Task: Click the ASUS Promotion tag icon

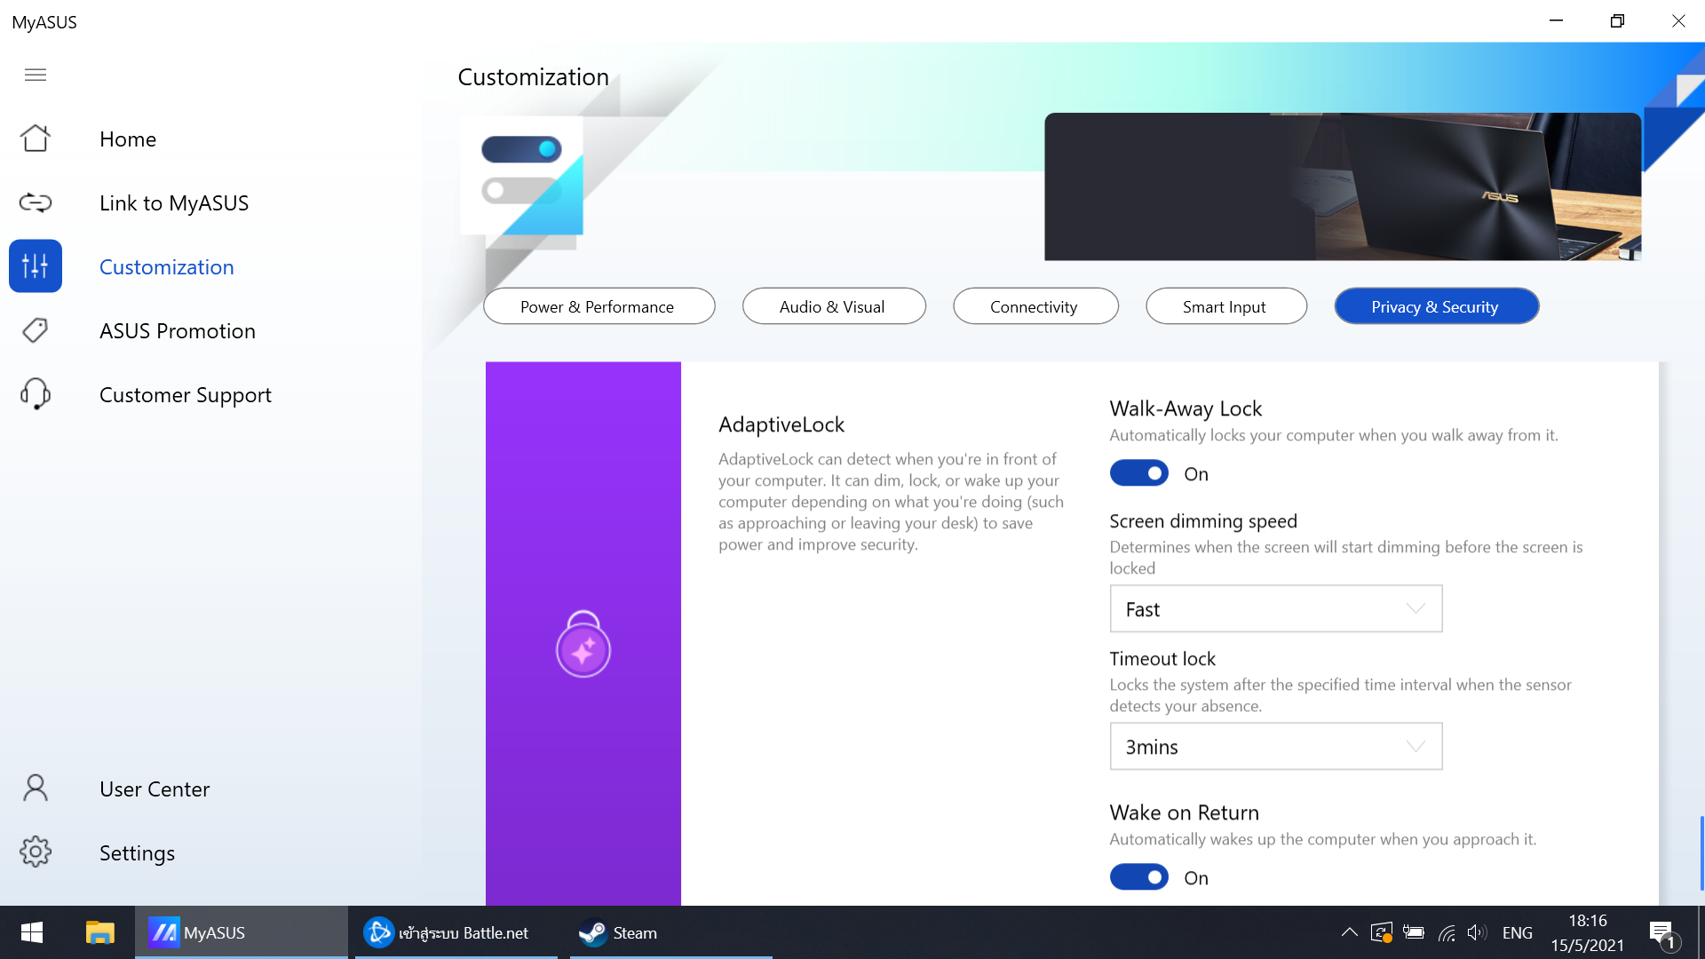Action: (36, 330)
